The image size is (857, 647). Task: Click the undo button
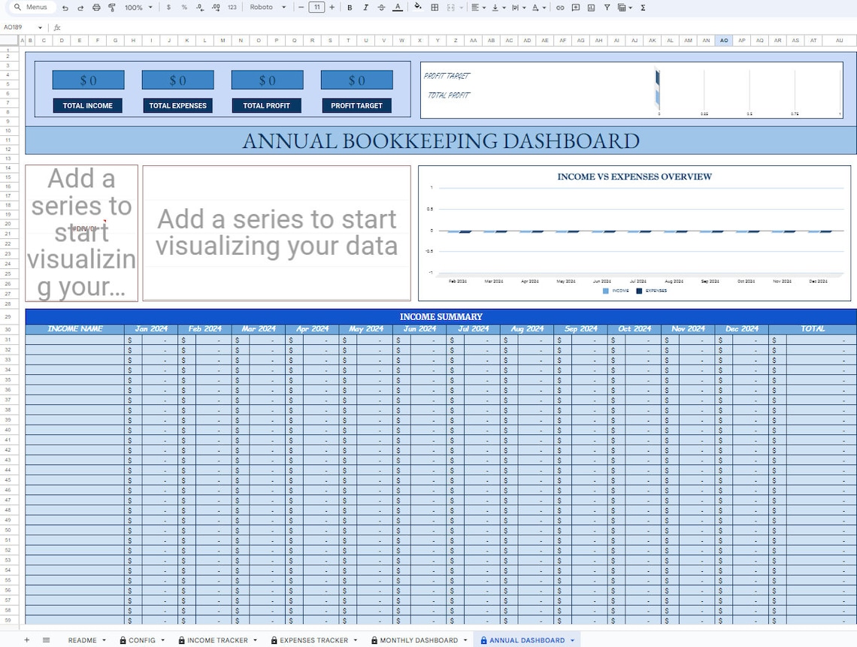point(65,7)
